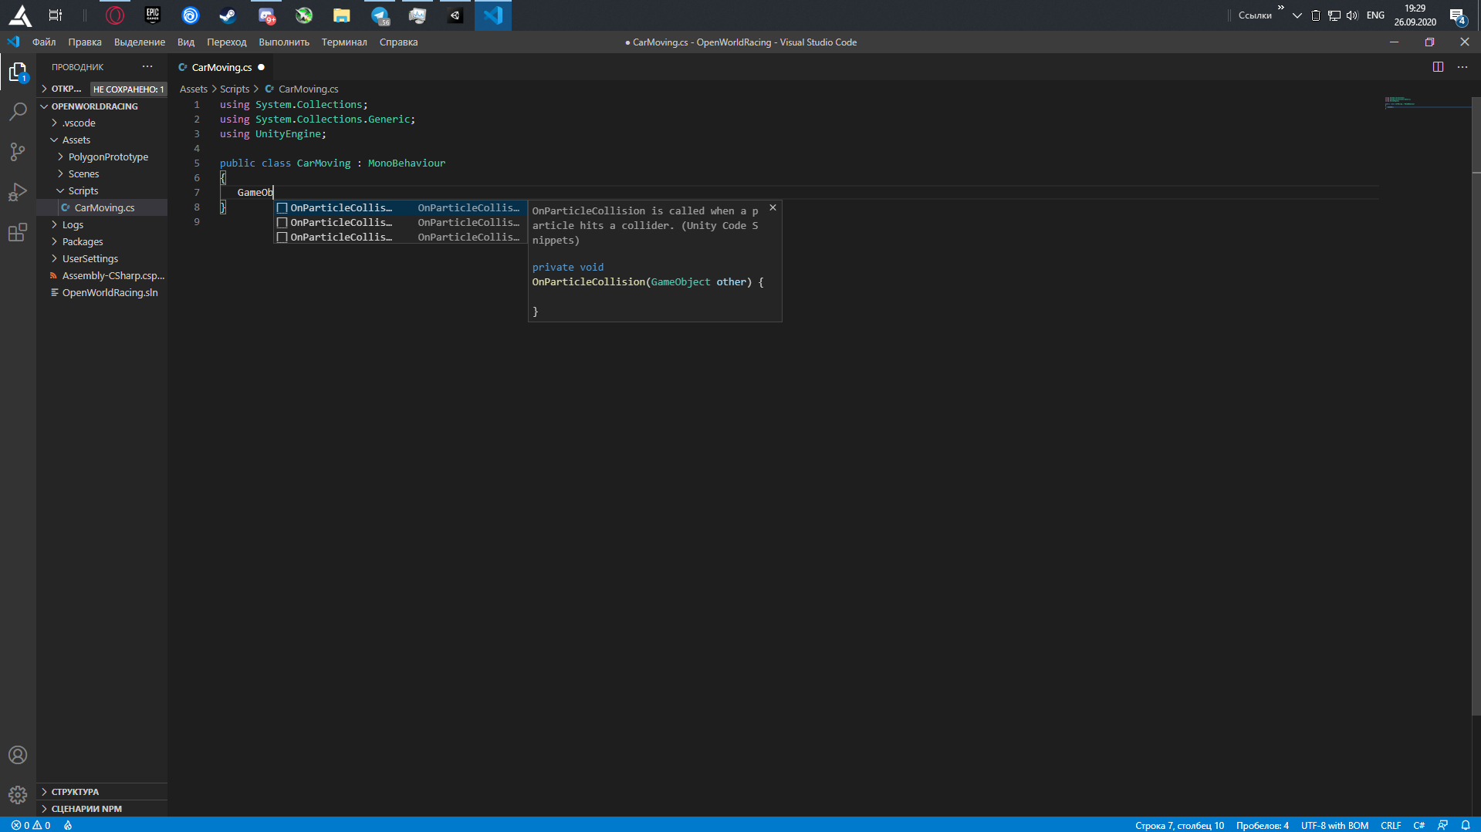Select first OnParticleCollision suggestion
This screenshot has height=832, width=1481.
pyautogui.click(x=401, y=208)
